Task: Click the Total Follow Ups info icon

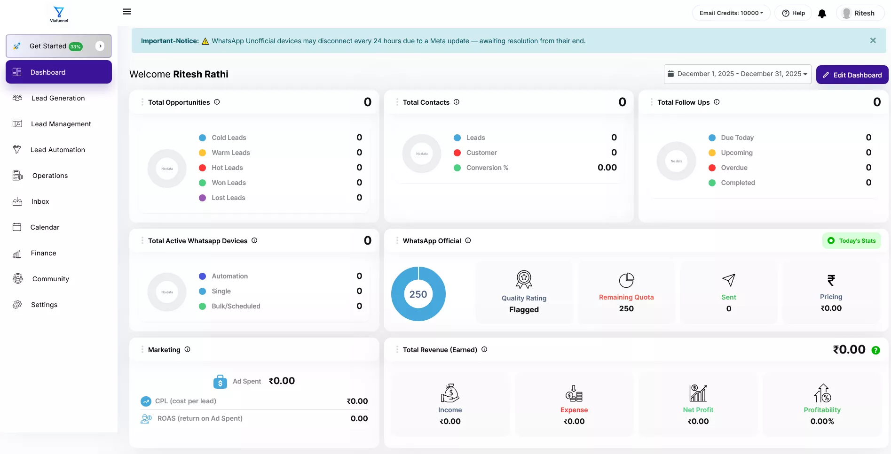Action: pos(717,102)
